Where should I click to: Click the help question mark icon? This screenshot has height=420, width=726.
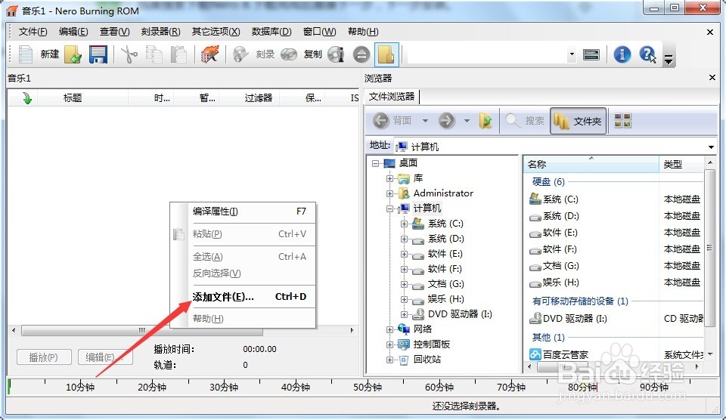(647, 54)
